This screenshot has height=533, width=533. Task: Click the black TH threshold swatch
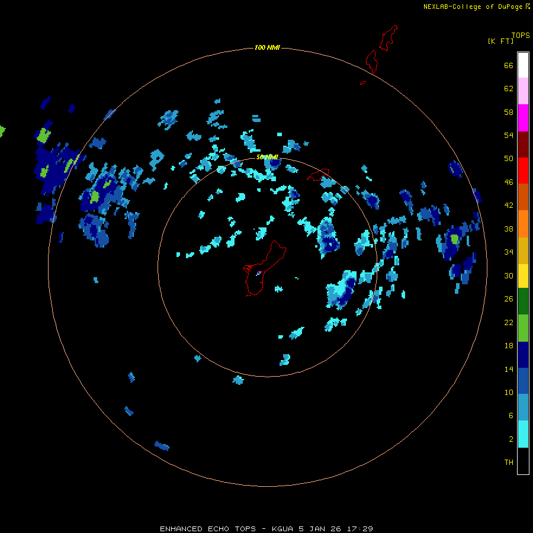click(x=523, y=461)
